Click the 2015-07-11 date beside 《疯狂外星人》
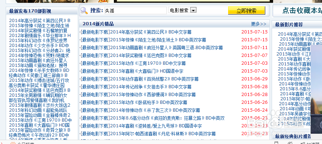 pyautogui.click(x=255, y=48)
